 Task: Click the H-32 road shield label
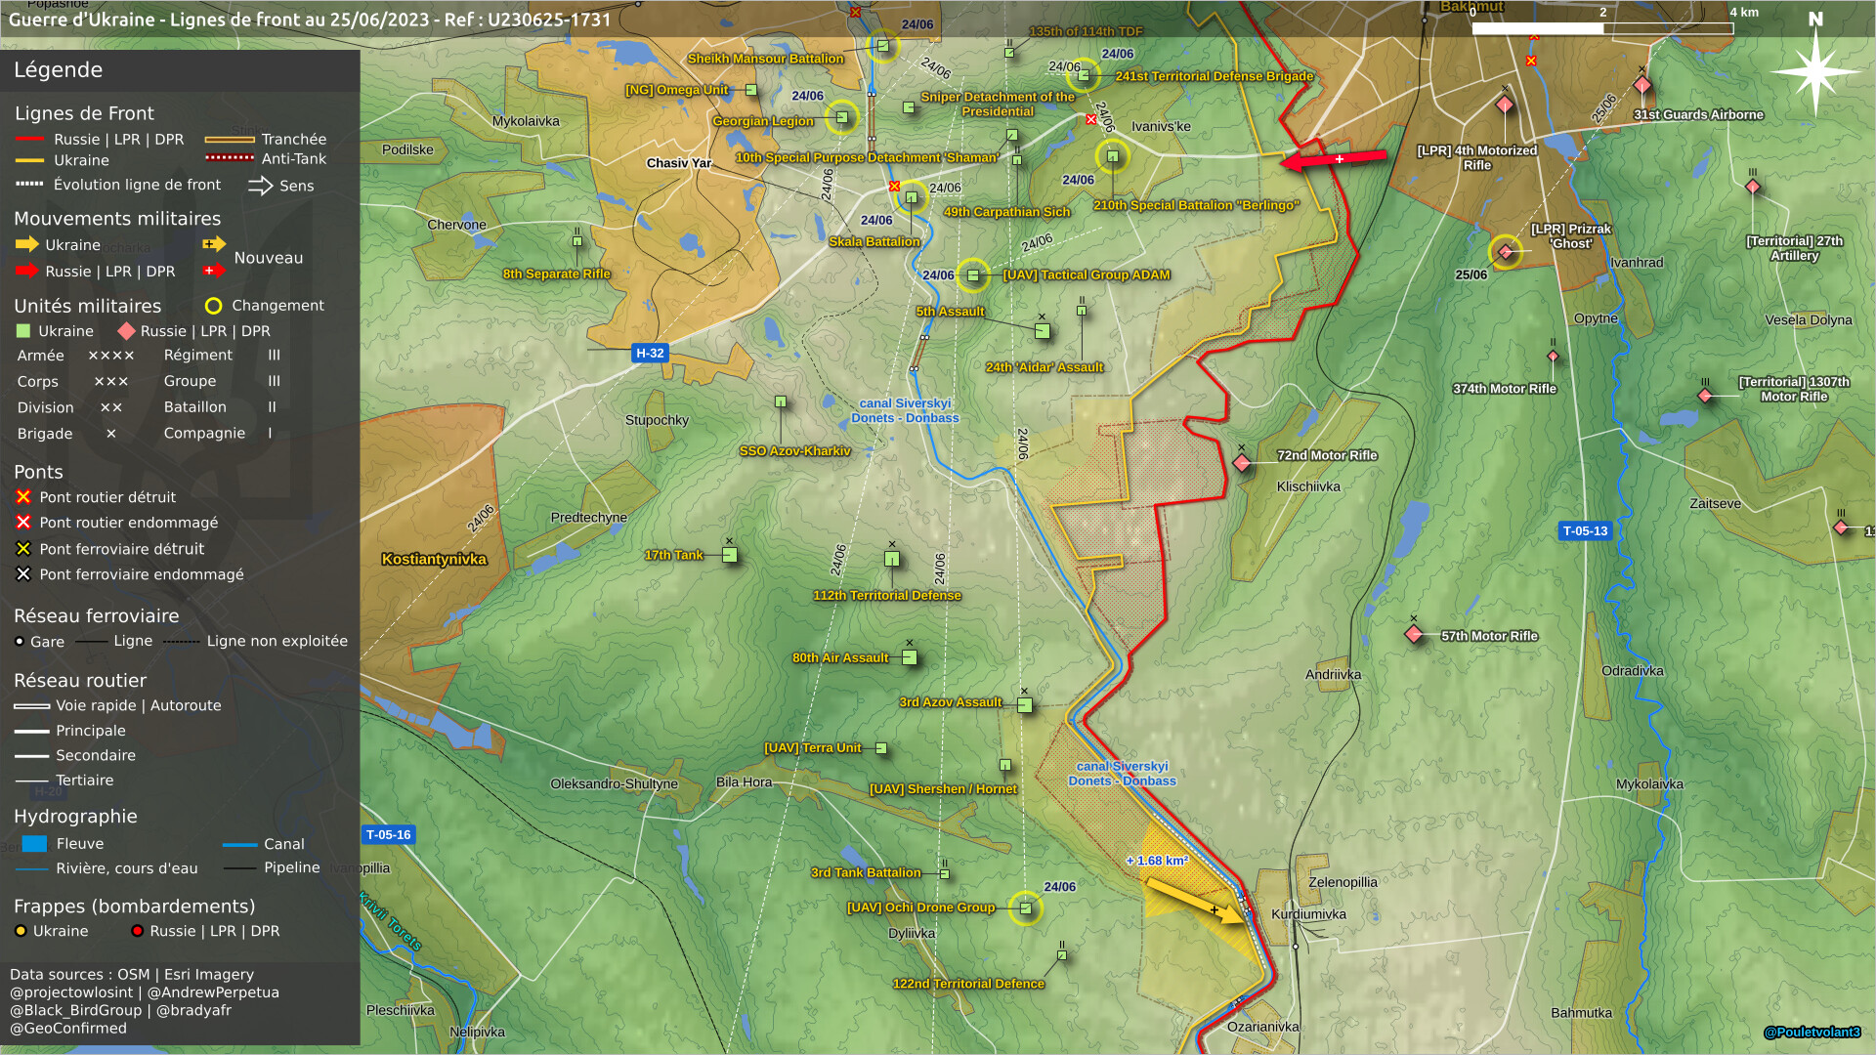(650, 353)
